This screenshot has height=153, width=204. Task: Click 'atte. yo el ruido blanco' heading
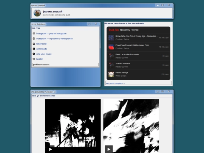click(x=43, y=96)
